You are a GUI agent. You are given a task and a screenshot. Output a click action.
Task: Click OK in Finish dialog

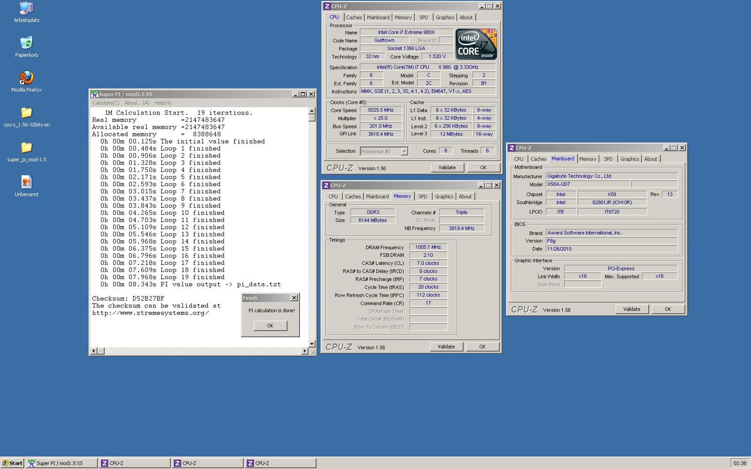[x=270, y=325]
